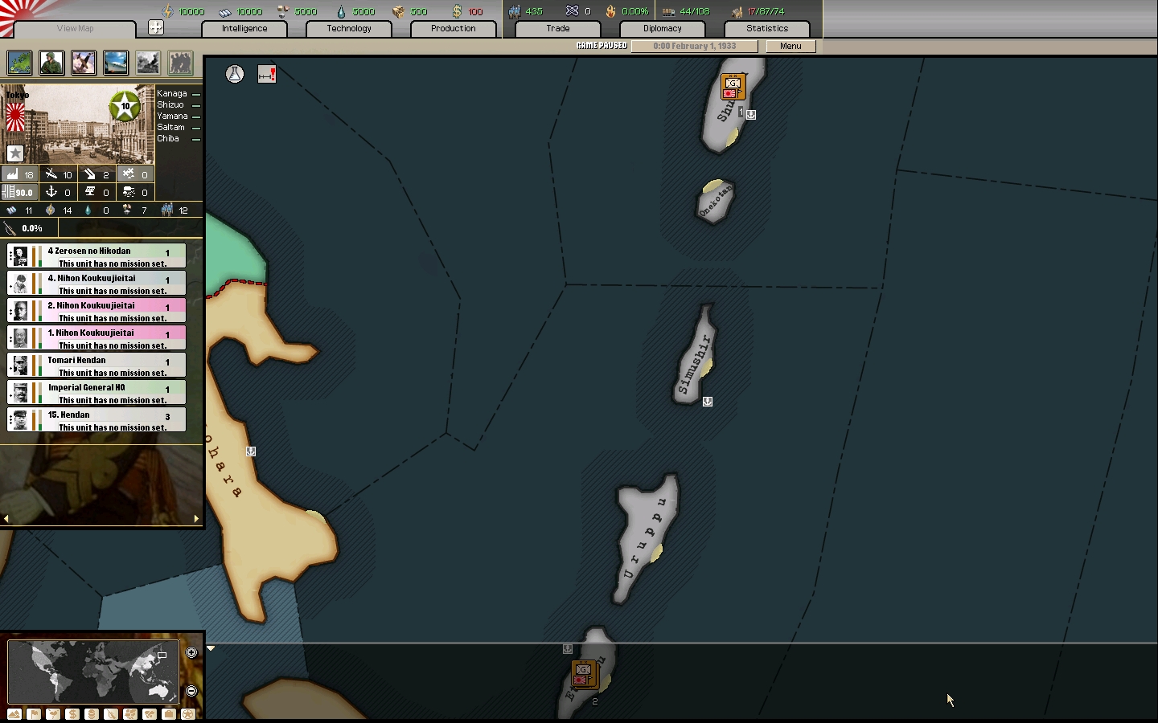
Task: Open the air units overview plane icon
Action: click(84, 63)
